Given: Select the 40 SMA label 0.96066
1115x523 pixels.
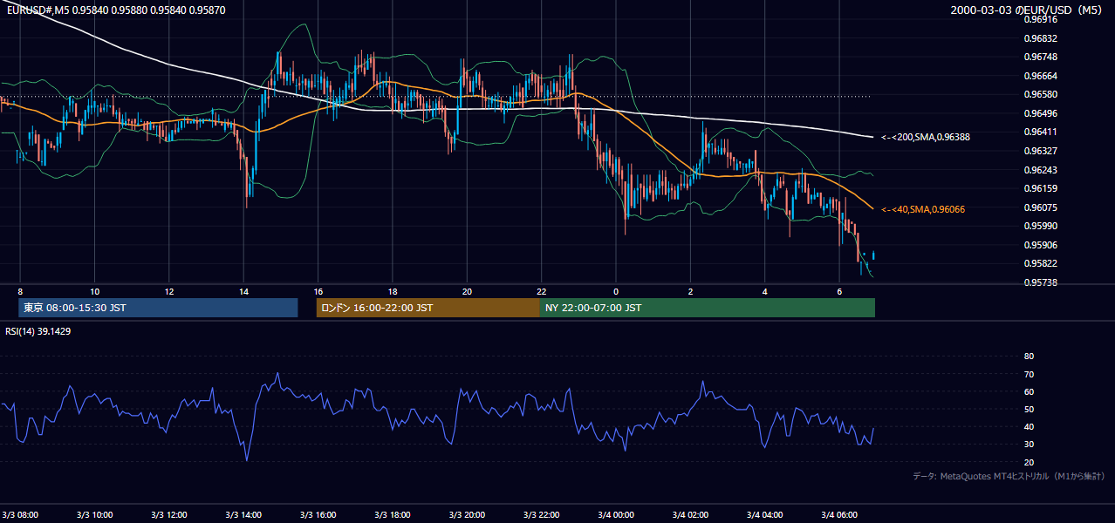Looking at the screenshot, I should (923, 209).
